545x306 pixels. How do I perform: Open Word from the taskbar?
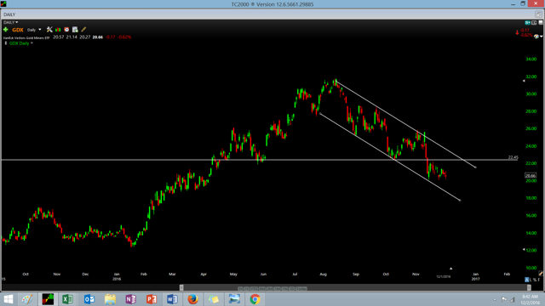coord(172,299)
